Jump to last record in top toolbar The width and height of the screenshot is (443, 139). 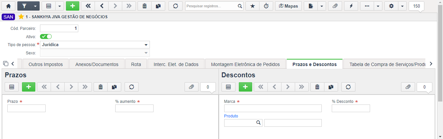point(129,6)
